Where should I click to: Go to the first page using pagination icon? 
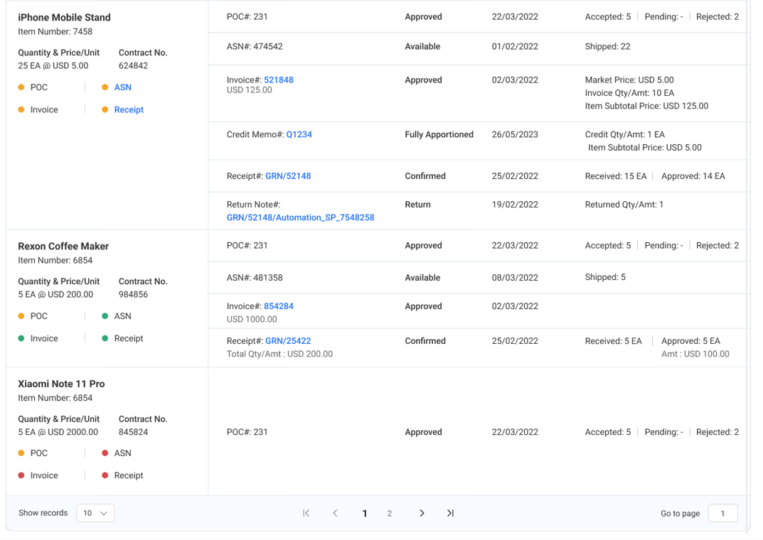tap(306, 513)
